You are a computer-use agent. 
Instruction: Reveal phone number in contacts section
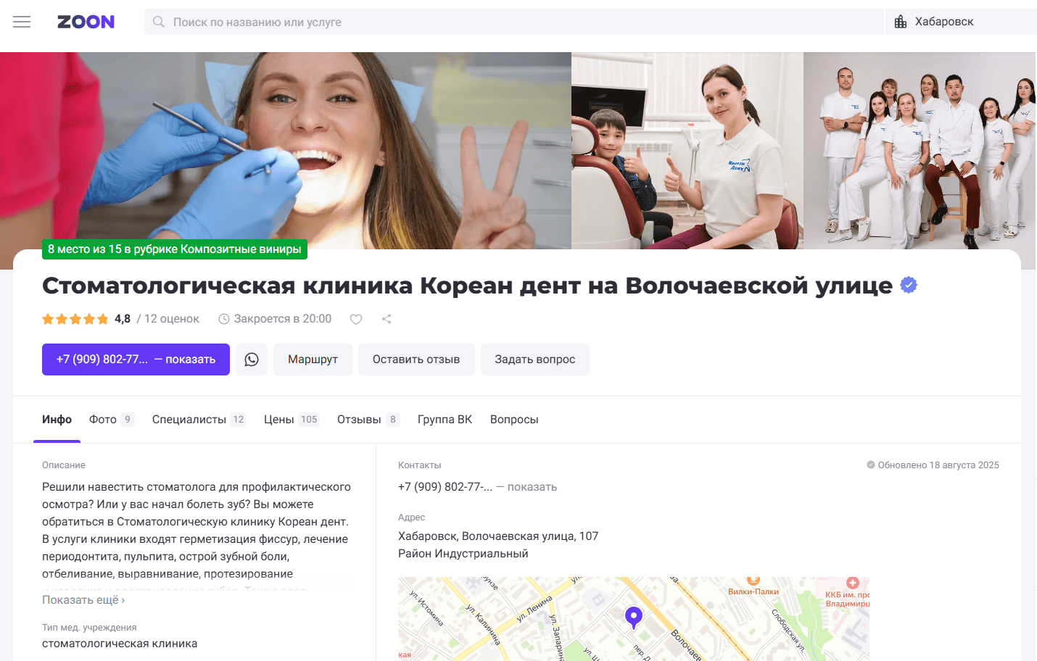(x=532, y=487)
